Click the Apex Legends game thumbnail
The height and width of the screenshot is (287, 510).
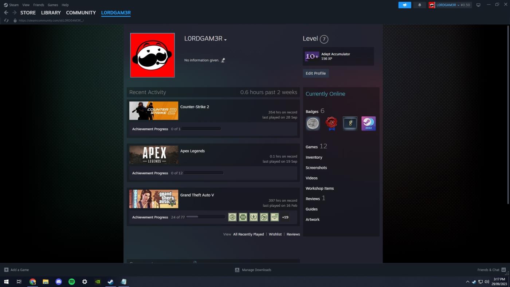154,155
